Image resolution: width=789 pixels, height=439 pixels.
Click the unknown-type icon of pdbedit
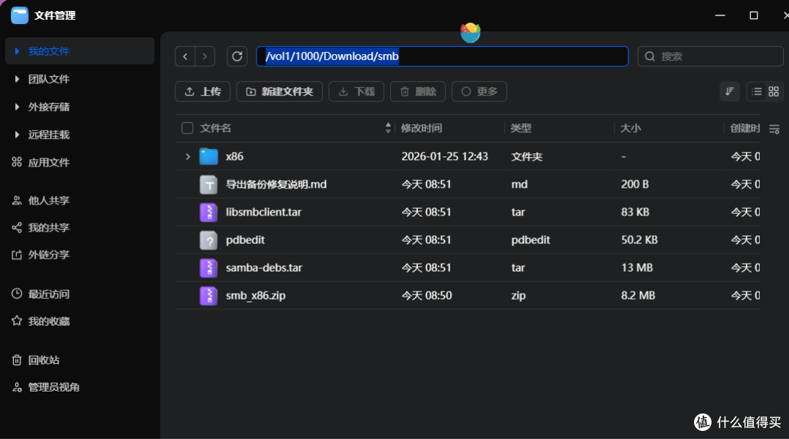coord(208,240)
